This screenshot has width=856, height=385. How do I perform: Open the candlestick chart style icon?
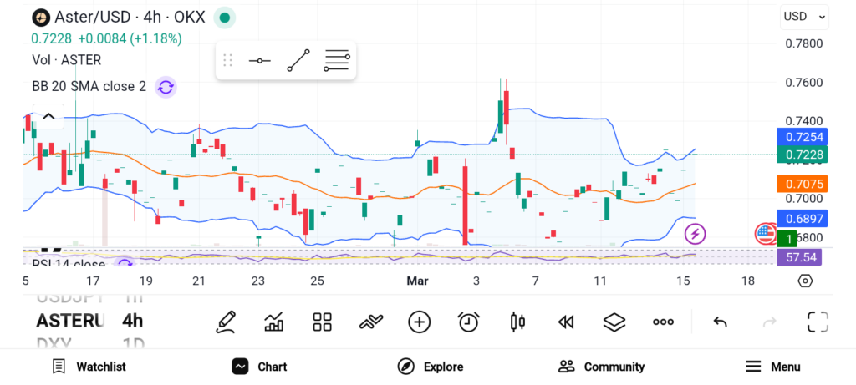[x=517, y=322]
